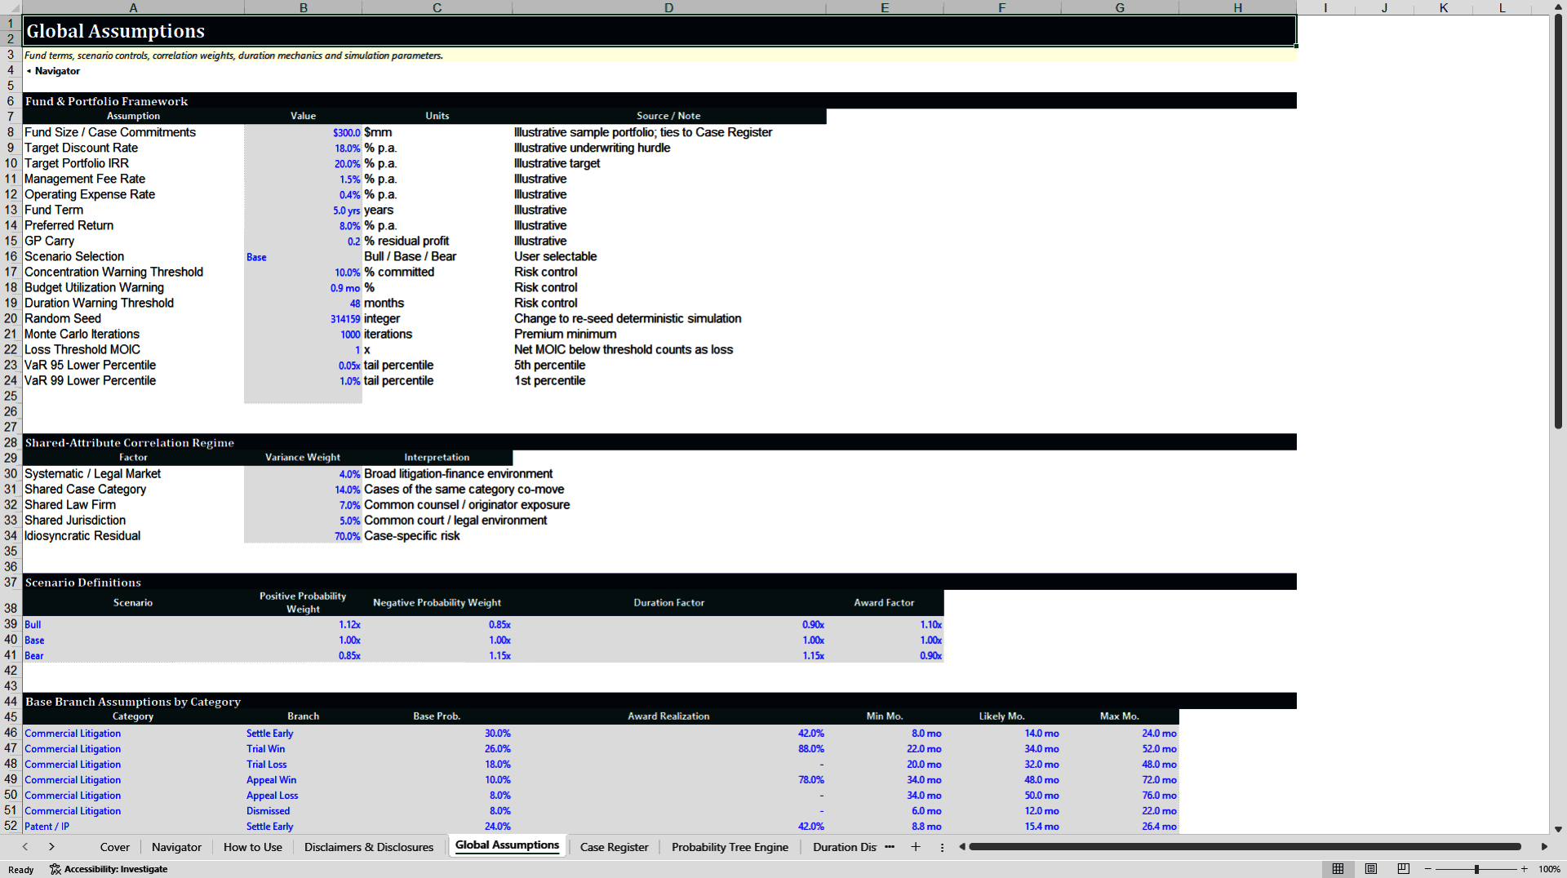Select column D header

point(668,7)
